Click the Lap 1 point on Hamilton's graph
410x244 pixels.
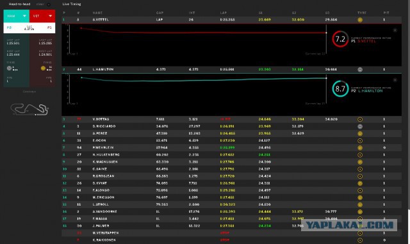(81, 77)
